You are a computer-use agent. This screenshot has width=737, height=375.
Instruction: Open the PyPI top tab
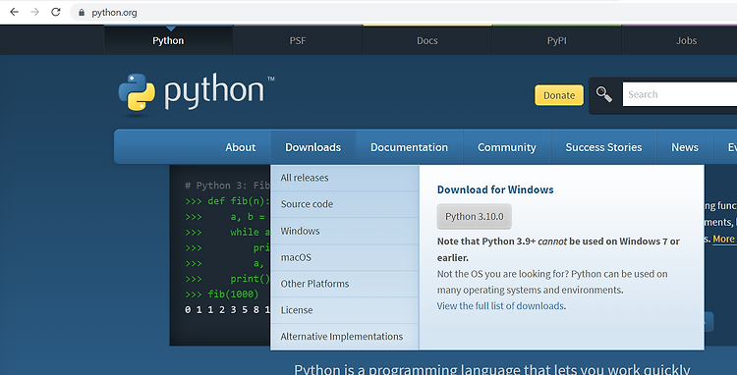click(556, 40)
